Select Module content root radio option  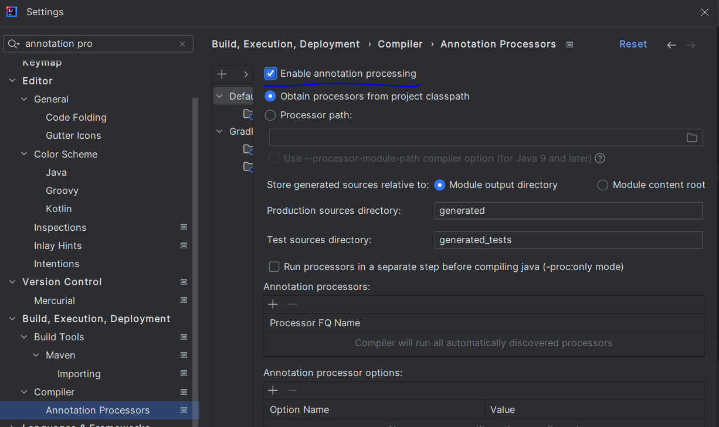pos(602,185)
